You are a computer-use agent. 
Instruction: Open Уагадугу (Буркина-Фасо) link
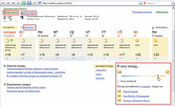(136, 101)
